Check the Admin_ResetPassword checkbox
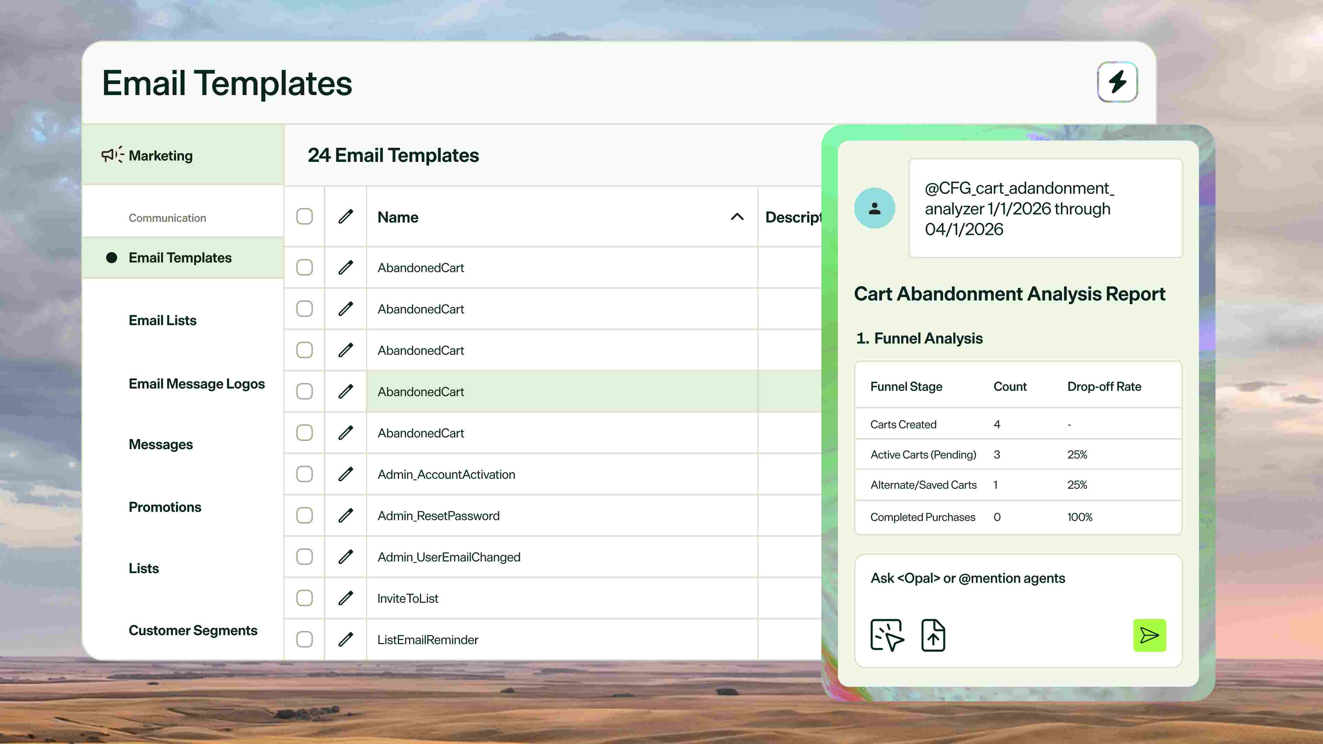The width and height of the screenshot is (1323, 744). pos(305,516)
